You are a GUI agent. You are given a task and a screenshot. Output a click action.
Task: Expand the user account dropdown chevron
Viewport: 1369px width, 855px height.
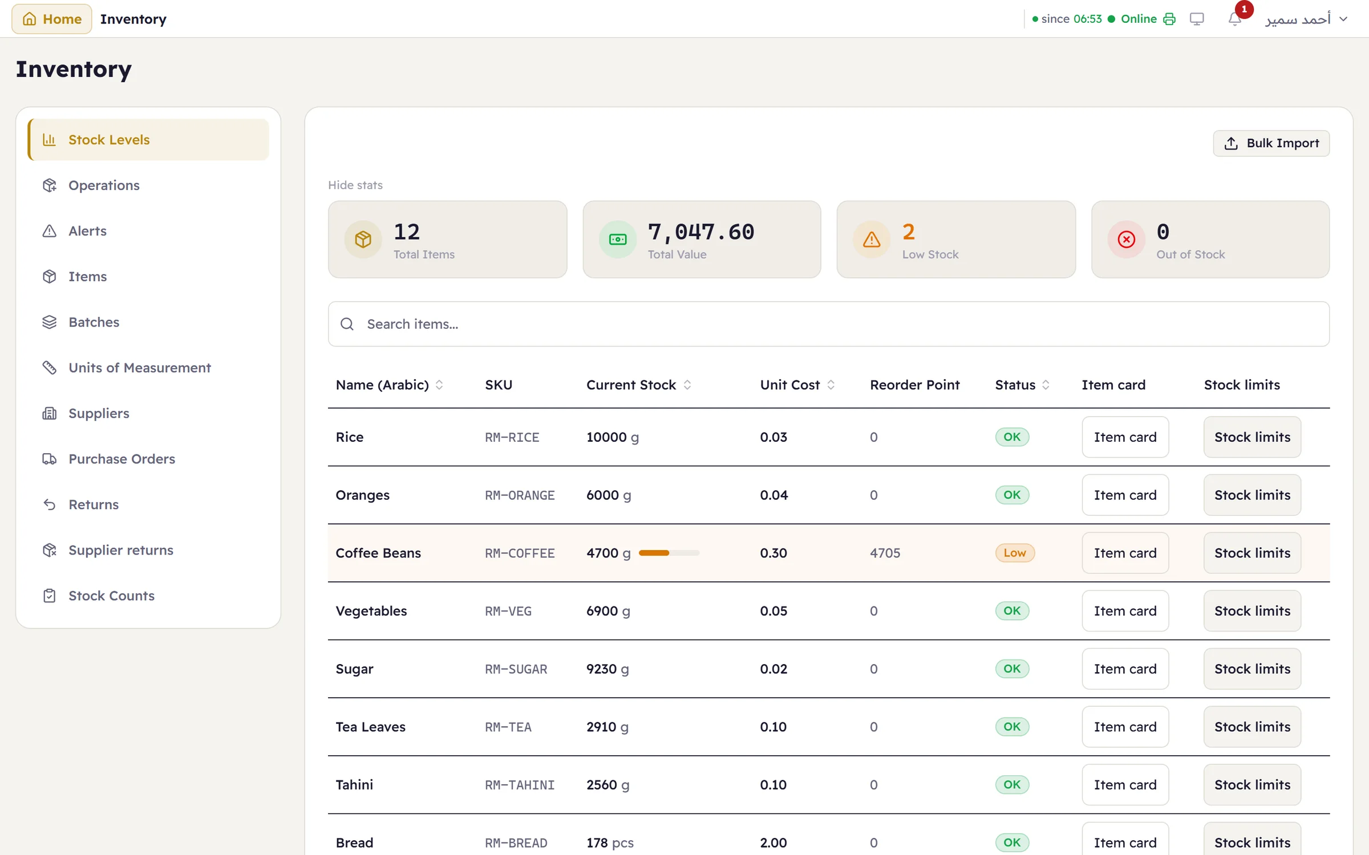pos(1343,19)
